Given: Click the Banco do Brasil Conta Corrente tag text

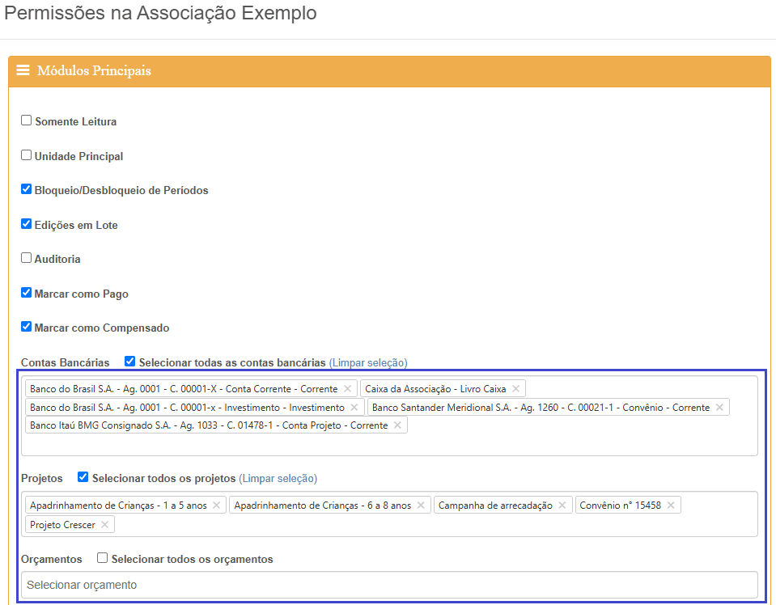Looking at the screenshot, I should click(184, 389).
